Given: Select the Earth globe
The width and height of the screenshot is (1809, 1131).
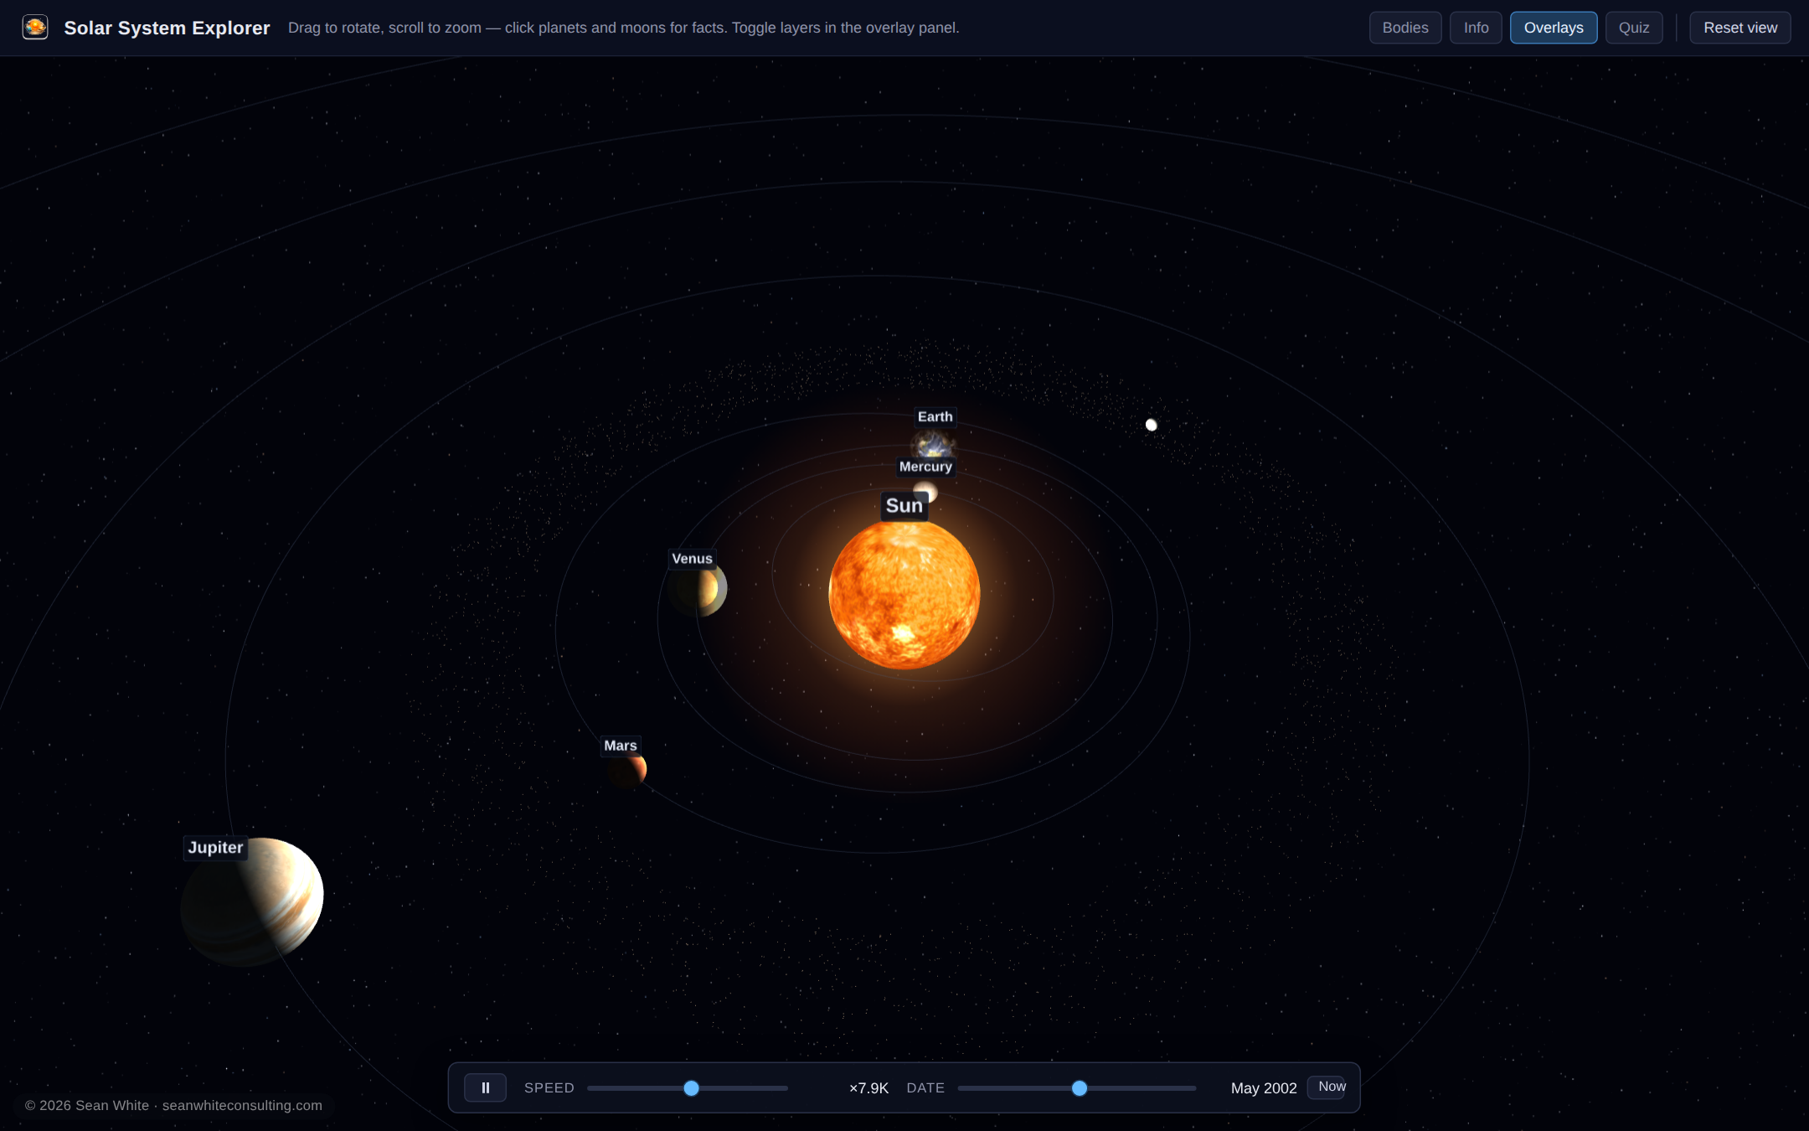Looking at the screenshot, I should (933, 443).
